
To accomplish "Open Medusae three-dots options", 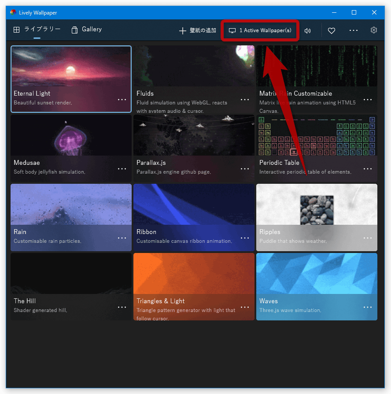I will click(122, 169).
